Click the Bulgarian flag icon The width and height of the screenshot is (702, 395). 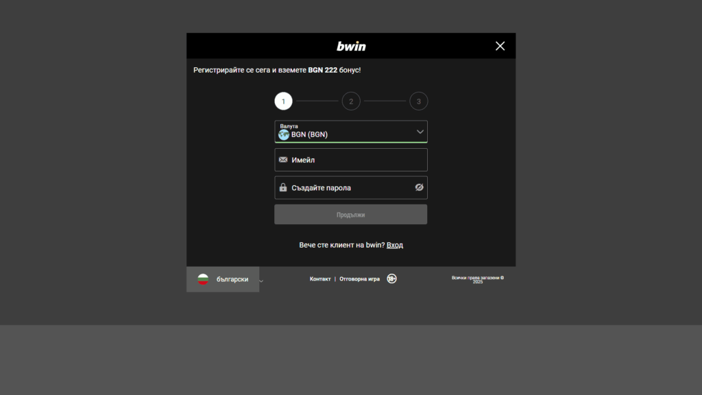203,279
